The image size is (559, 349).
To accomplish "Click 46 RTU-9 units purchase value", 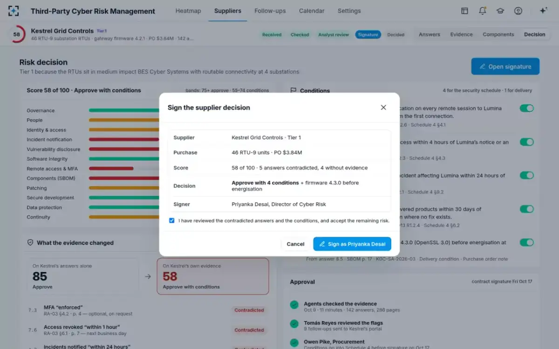I will tap(266, 153).
